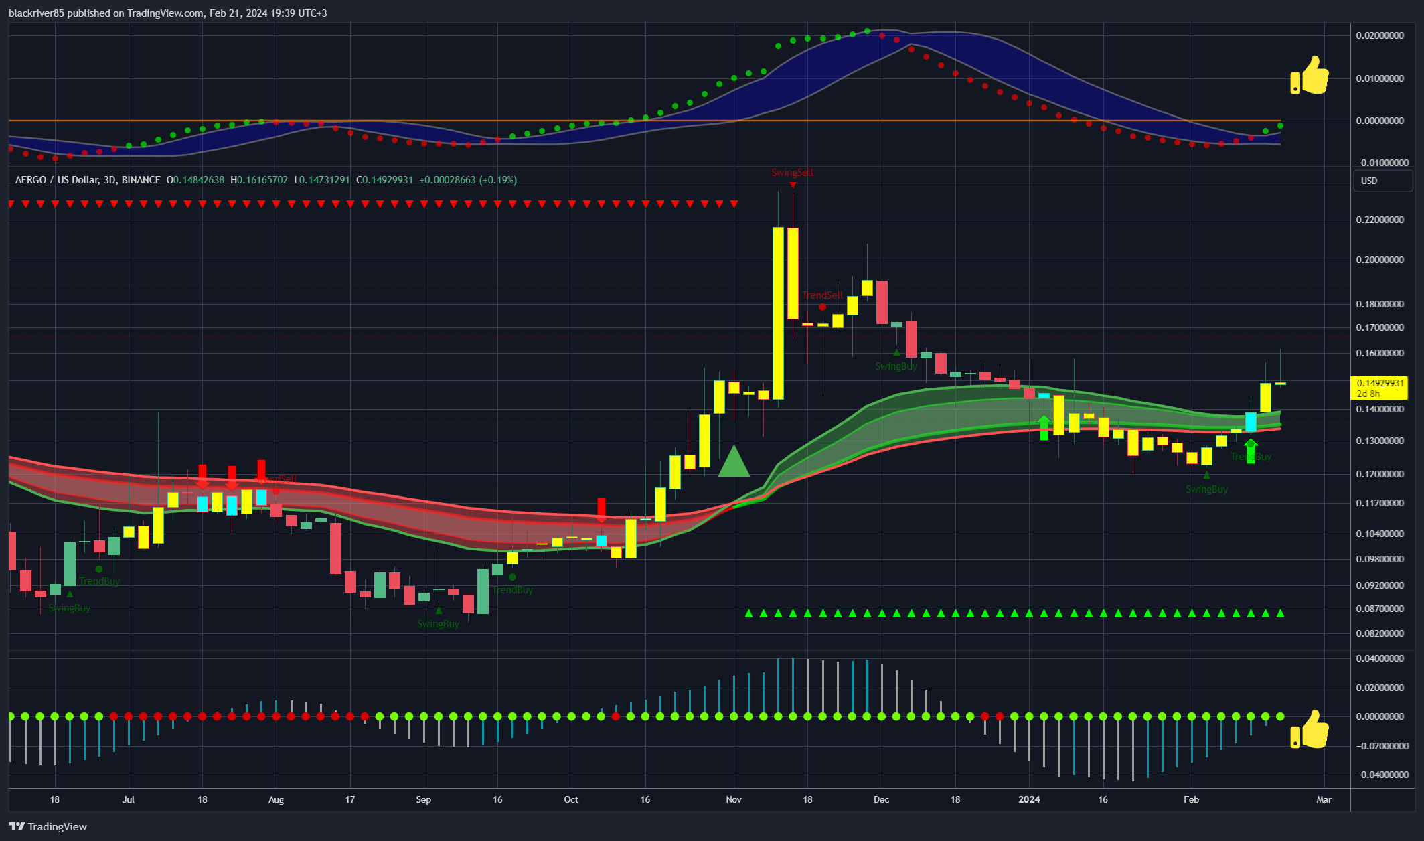Select the Nov date on the time axis
Viewport: 1424px width, 841px height.
coord(734,799)
